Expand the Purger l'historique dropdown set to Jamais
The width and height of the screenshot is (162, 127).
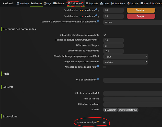(x=126, y=62)
